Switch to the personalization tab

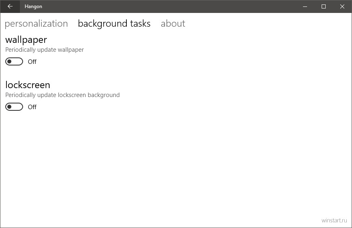(36, 24)
